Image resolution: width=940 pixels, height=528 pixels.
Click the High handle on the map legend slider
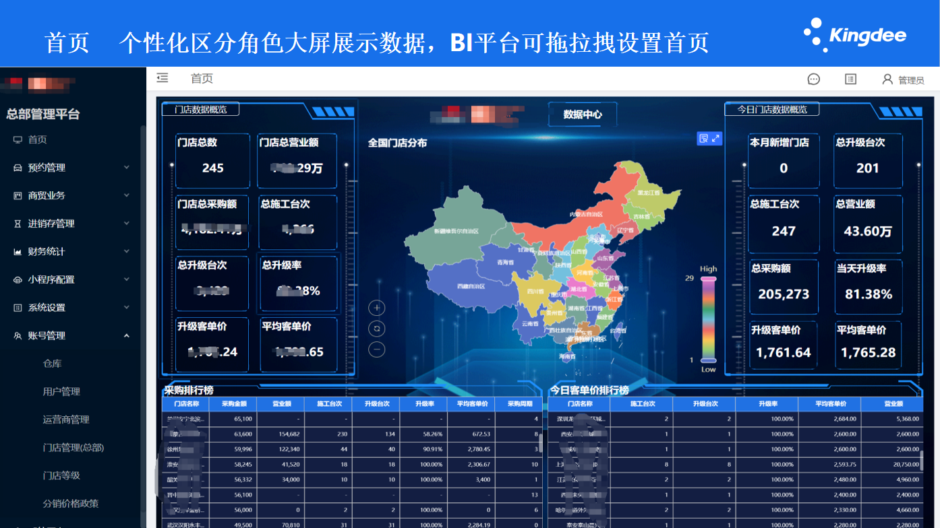708,278
